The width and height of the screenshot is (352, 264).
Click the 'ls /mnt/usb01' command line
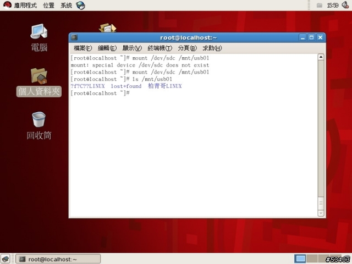122,79
